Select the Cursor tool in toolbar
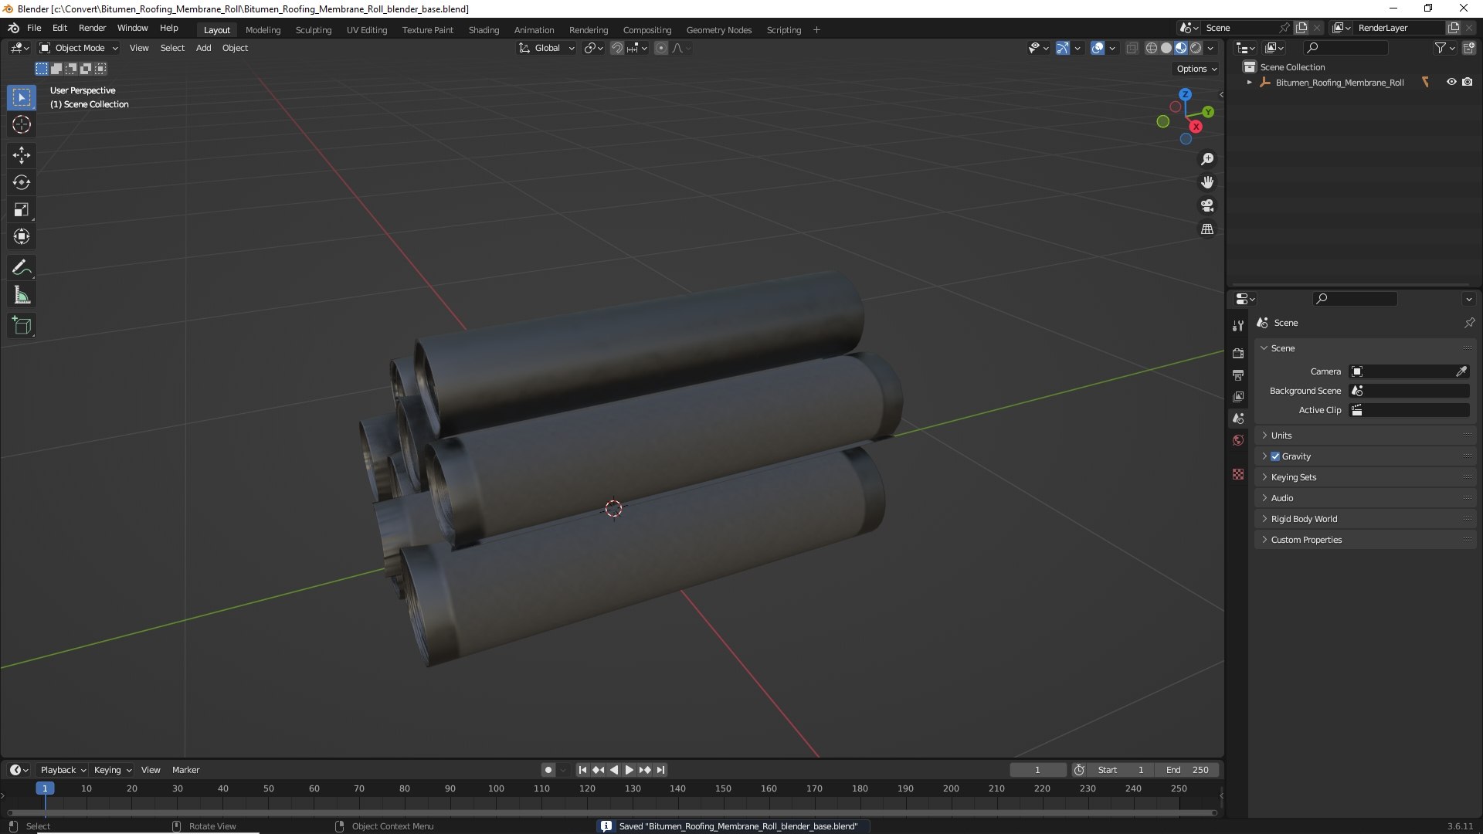This screenshot has width=1483, height=834. click(22, 124)
